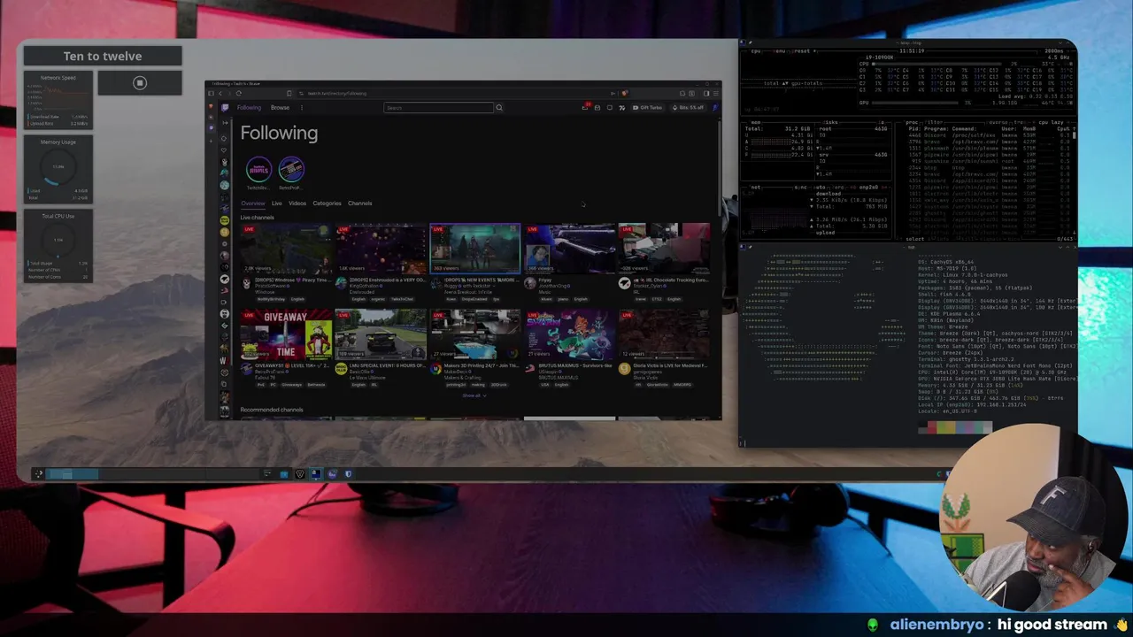Click the shield-shaped taskbar icon
This screenshot has width=1133, height=637.
pos(348,474)
